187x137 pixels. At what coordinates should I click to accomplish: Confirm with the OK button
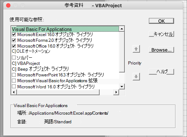point(161,21)
